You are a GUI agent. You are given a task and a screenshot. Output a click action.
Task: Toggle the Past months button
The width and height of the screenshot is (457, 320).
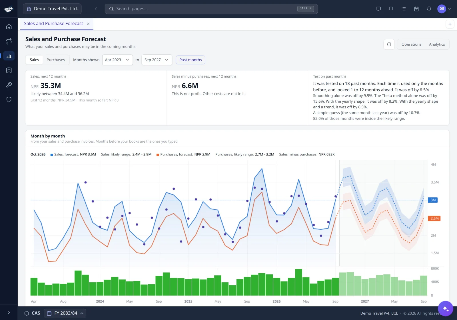coord(191,60)
